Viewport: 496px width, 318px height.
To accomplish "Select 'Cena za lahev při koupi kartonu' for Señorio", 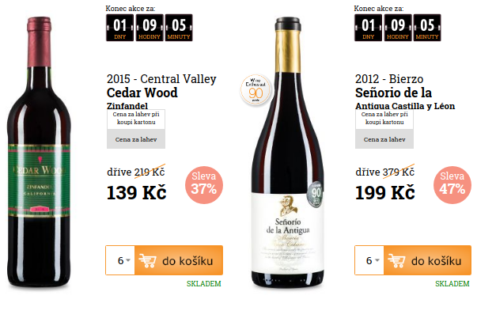I will (x=384, y=119).
